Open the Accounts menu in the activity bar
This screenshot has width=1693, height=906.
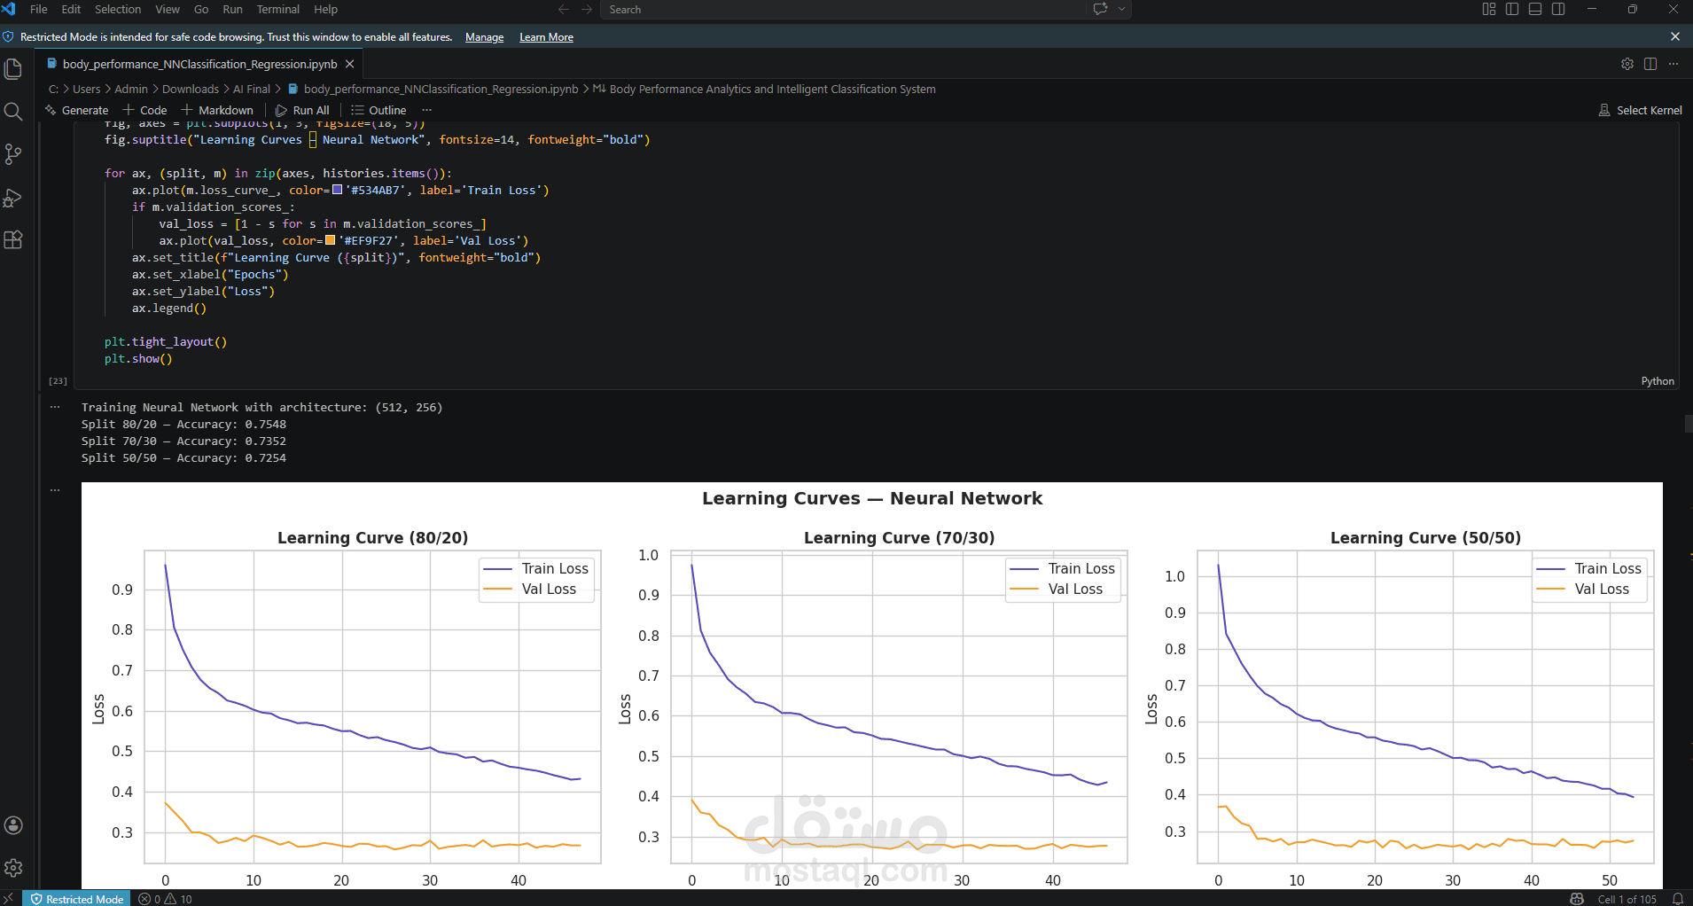13,825
